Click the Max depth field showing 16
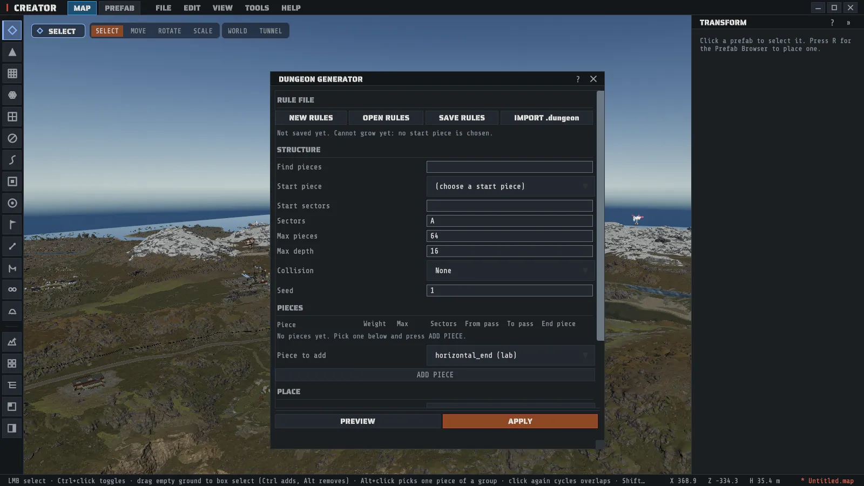Viewport: 864px width, 486px height. (x=509, y=251)
